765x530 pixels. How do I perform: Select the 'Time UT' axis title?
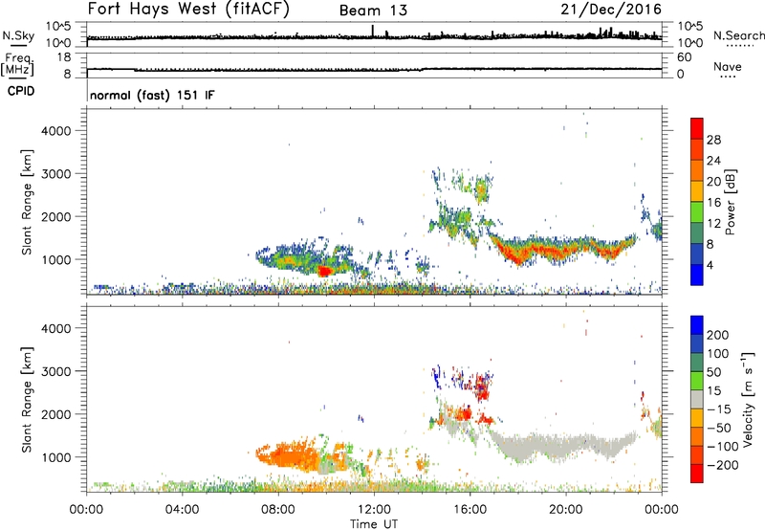coord(374,524)
